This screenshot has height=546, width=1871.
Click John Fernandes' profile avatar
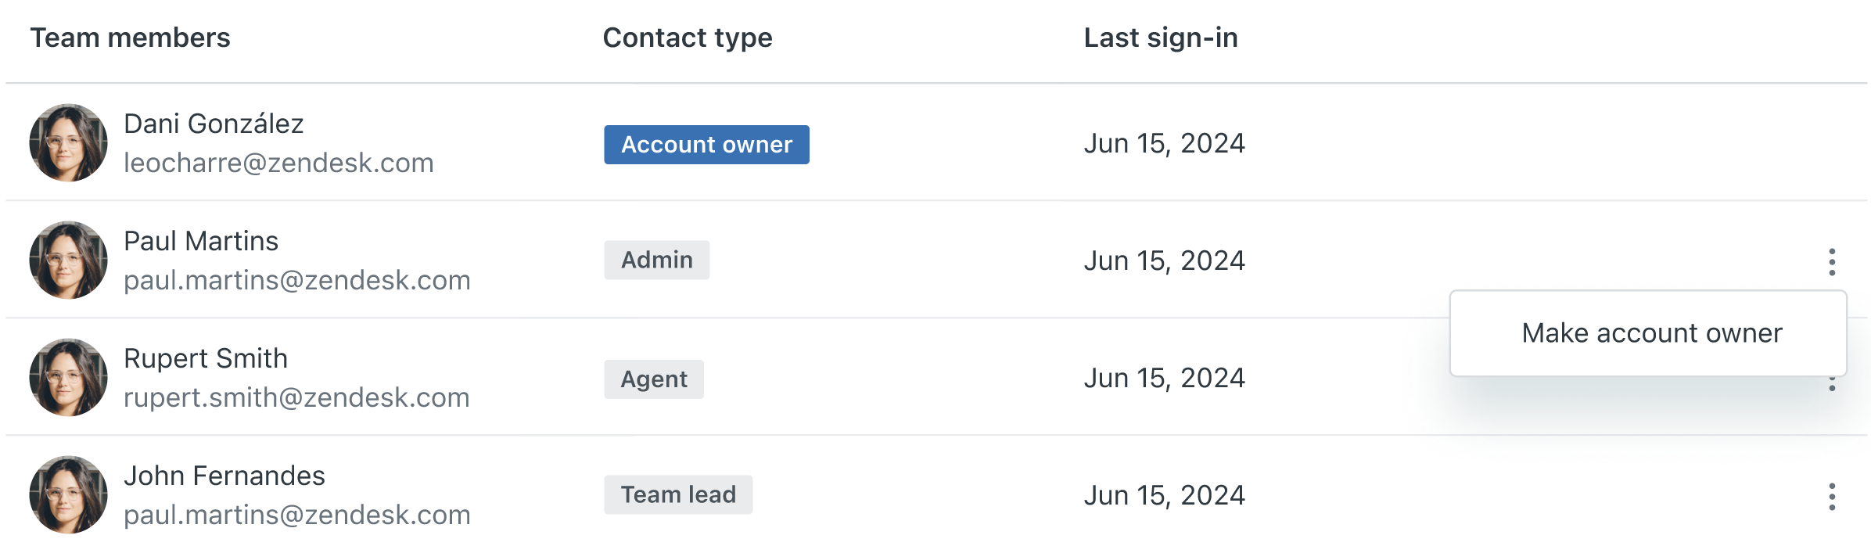tap(69, 495)
